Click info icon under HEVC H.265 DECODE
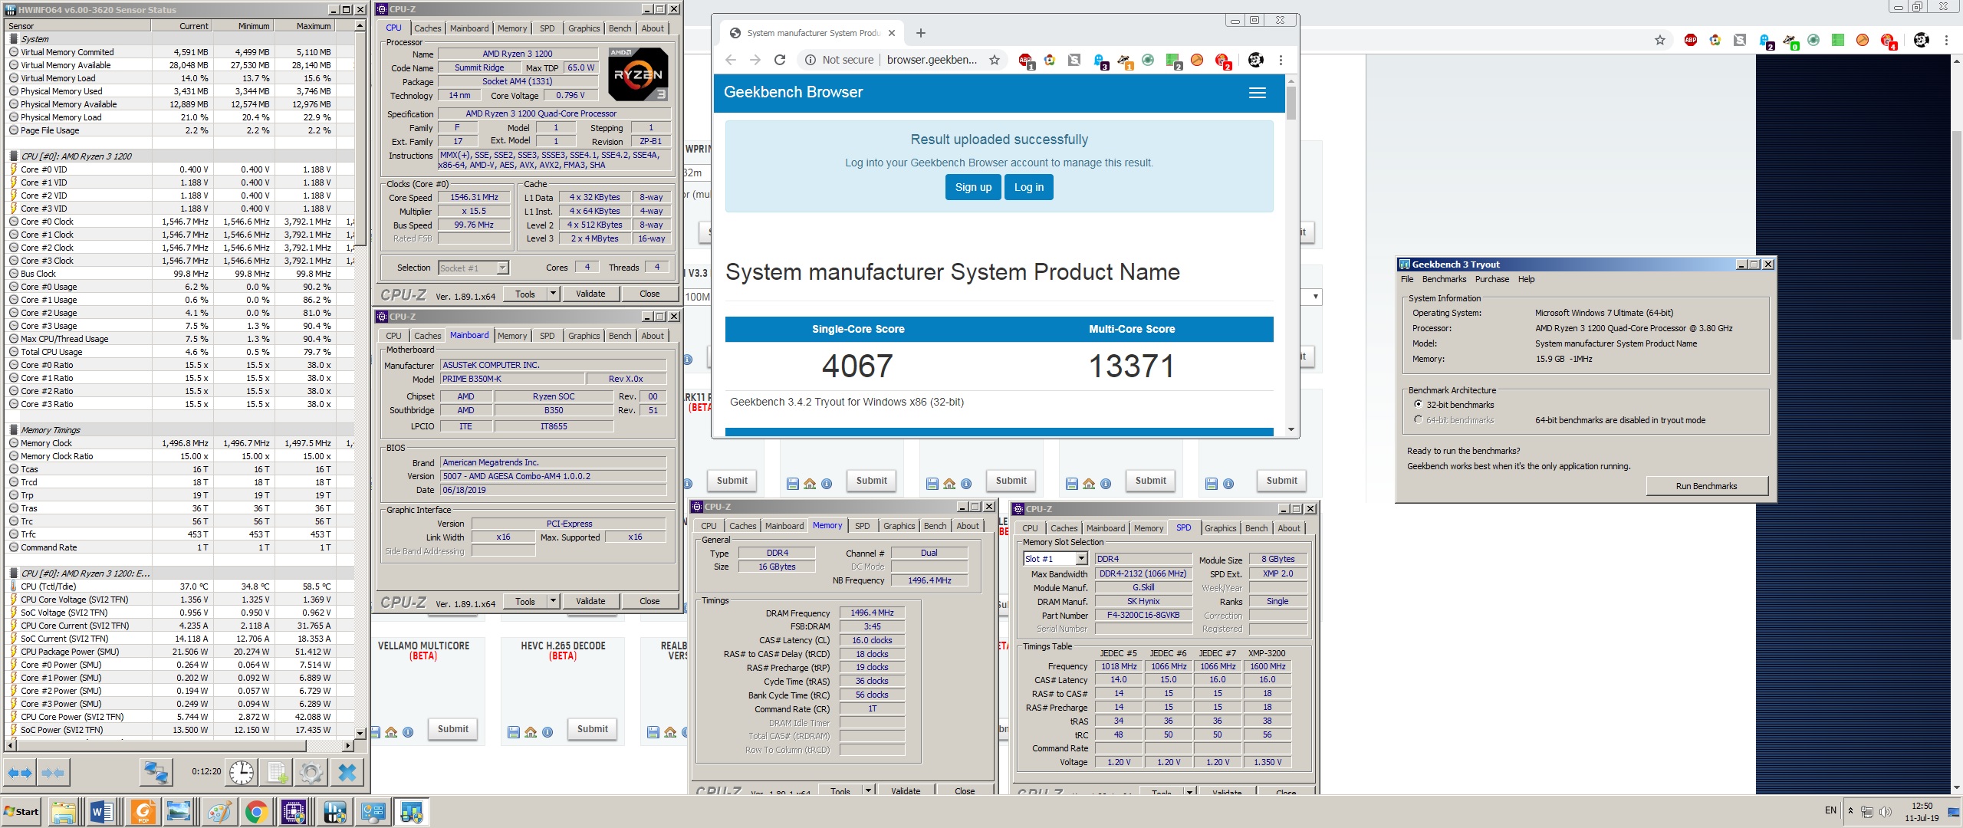This screenshot has height=828, width=1963. (x=547, y=732)
